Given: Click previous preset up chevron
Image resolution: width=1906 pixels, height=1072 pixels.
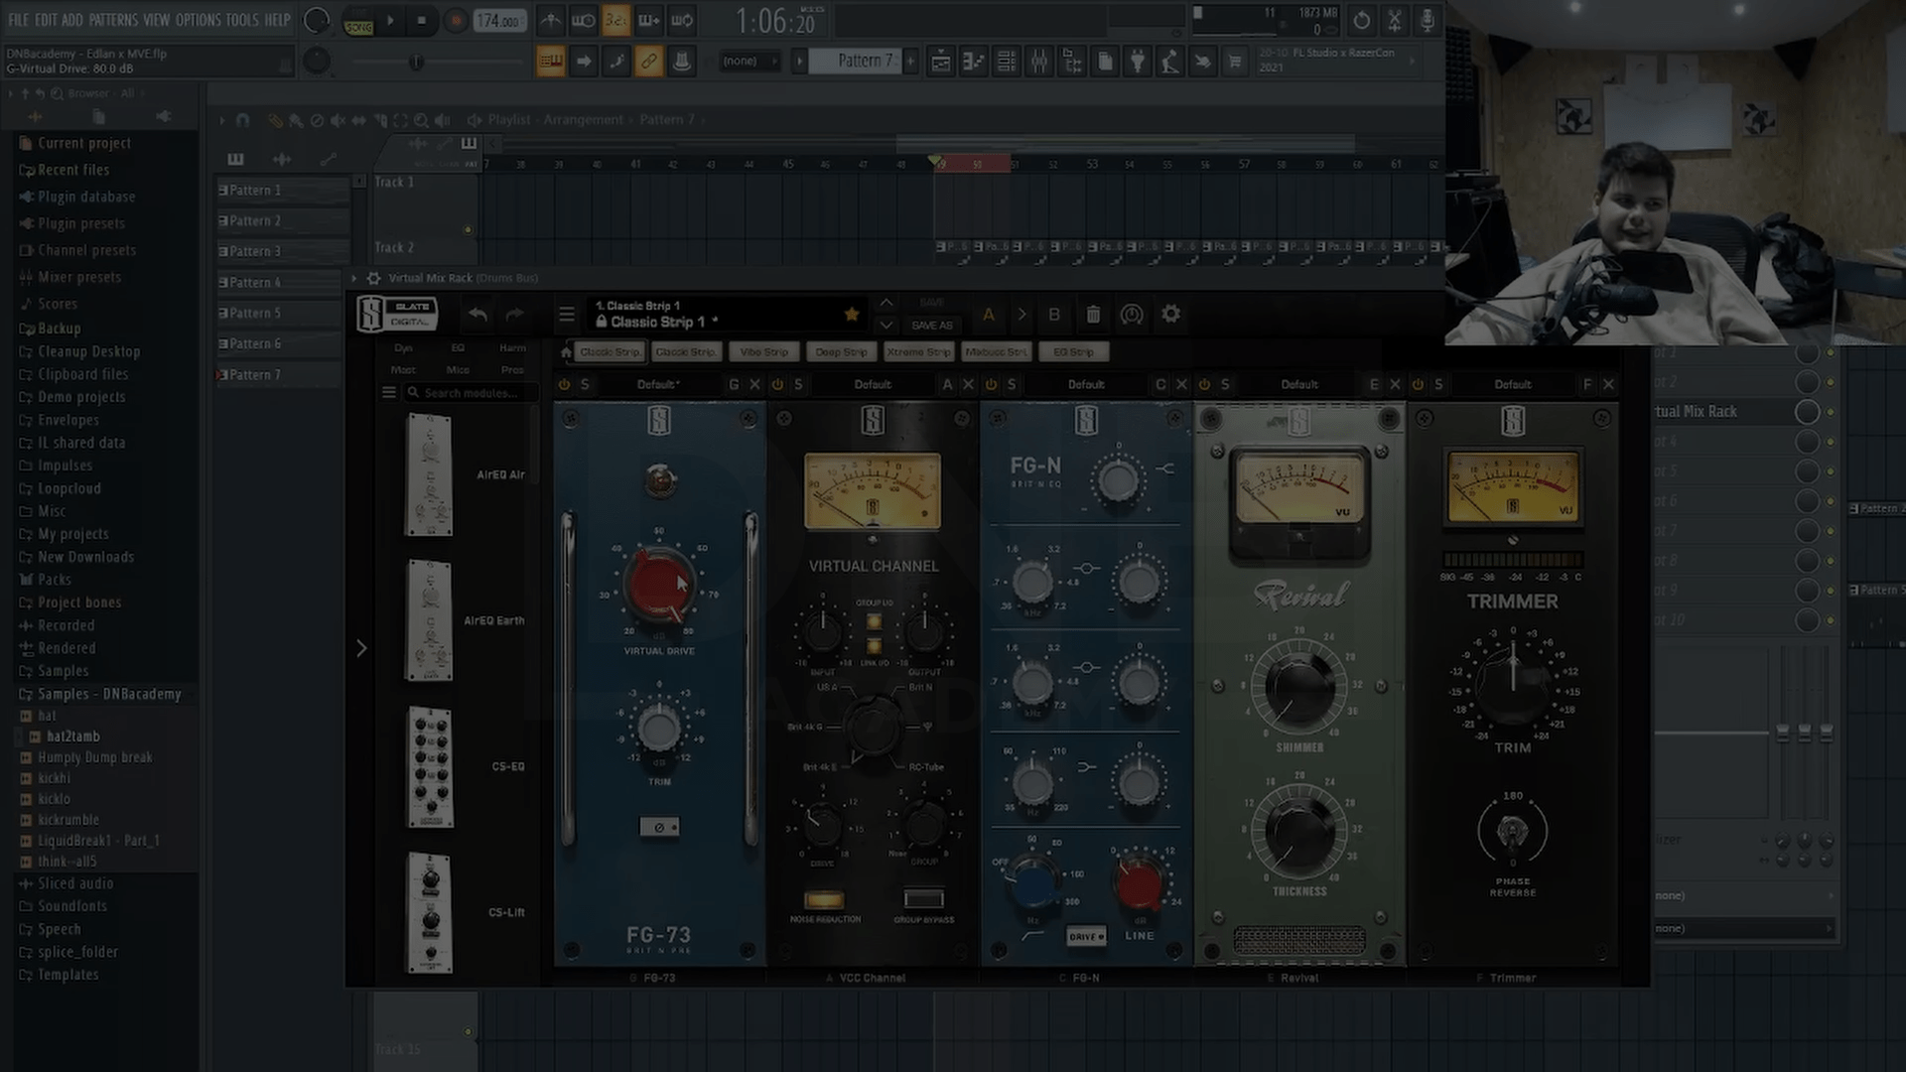Looking at the screenshot, I should (x=886, y=303).
